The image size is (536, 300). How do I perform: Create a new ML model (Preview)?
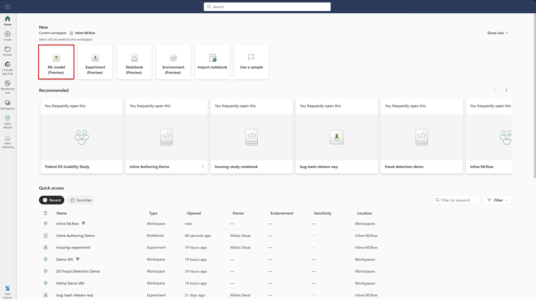[56, 62]
